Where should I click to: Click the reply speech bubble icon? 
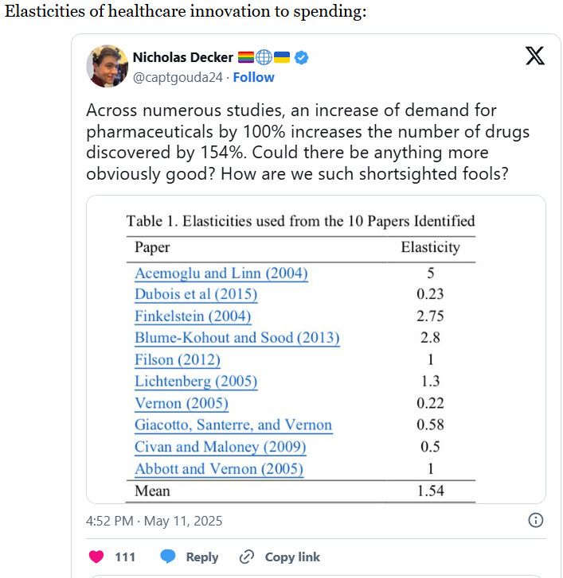(167, 557)
